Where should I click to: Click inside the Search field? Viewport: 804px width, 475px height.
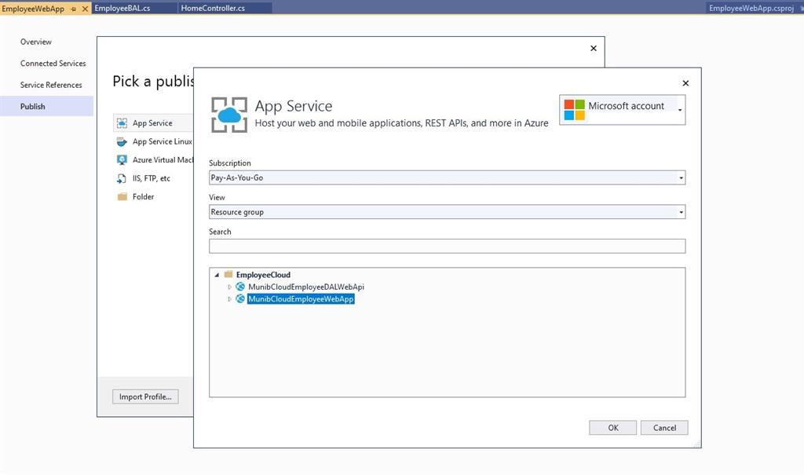click(447, 246)
